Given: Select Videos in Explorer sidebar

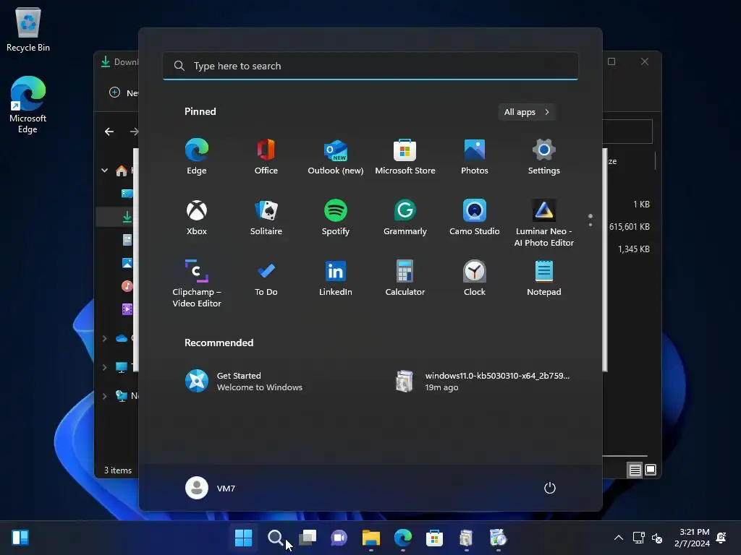Looking at the screenshot, I should pos(127,309).
